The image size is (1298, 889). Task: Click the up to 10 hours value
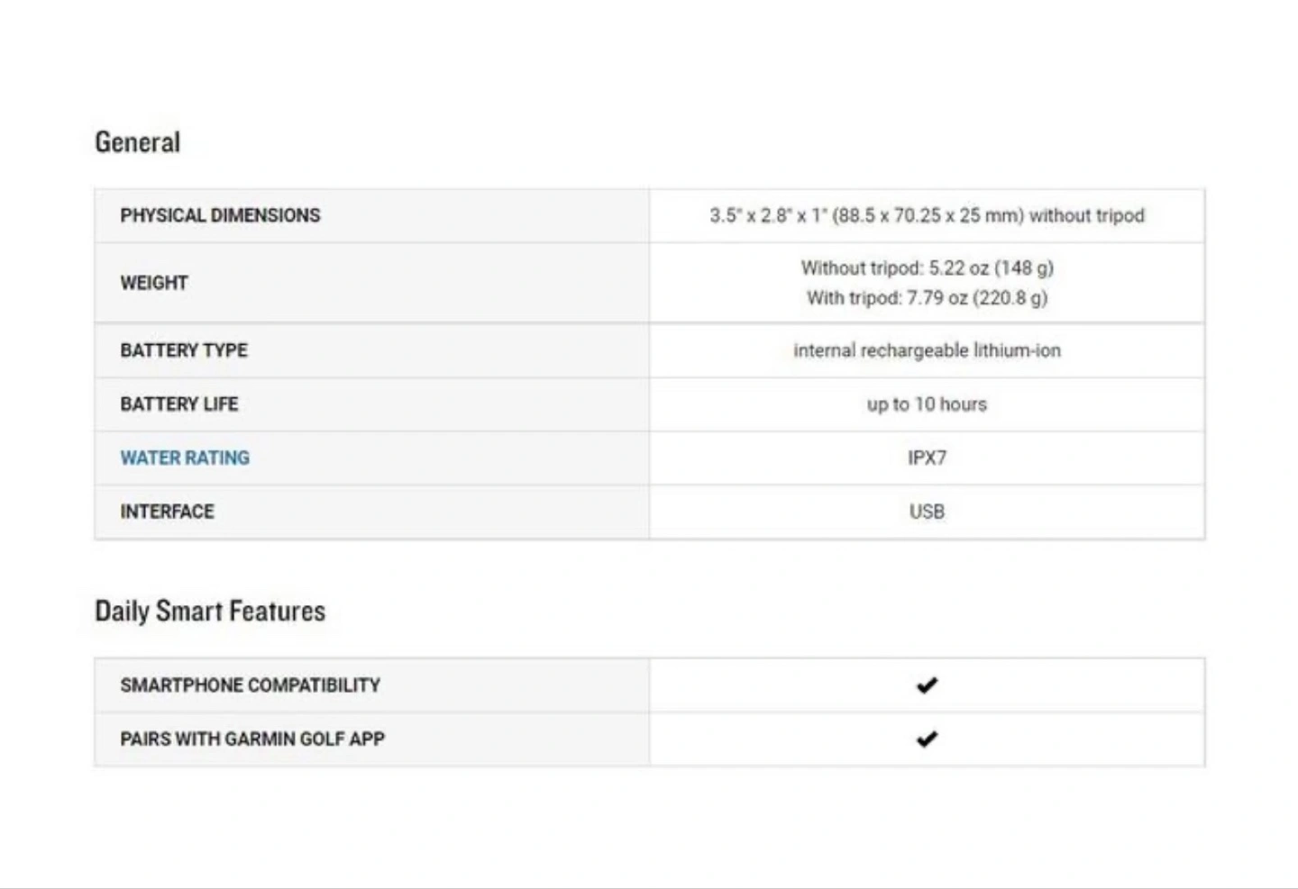pyautogui.click(x=927, y=404)
